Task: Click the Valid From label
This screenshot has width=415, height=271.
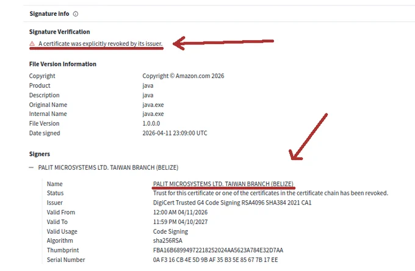Action: [x=61, y=212]
